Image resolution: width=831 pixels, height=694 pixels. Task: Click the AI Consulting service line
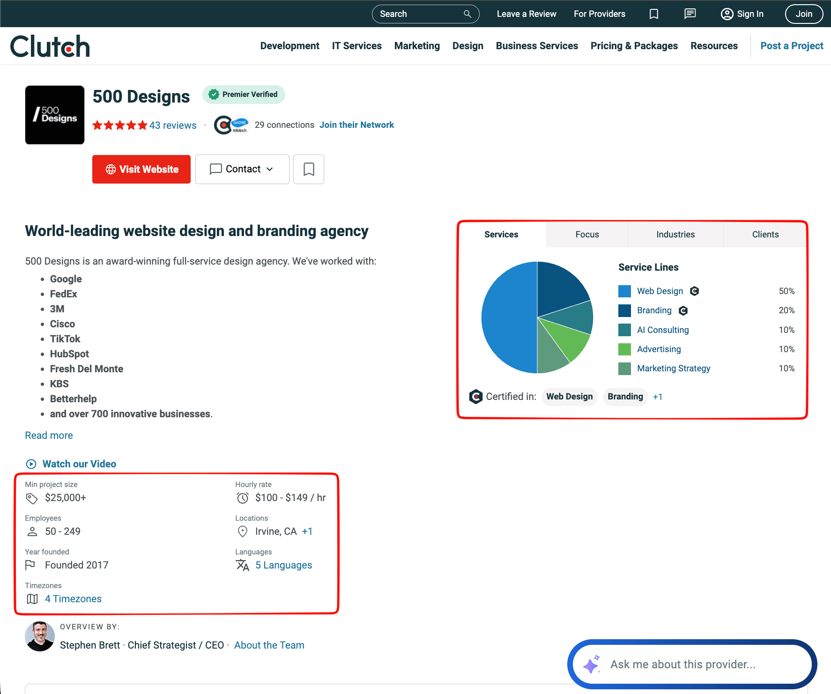coord(663,330)
